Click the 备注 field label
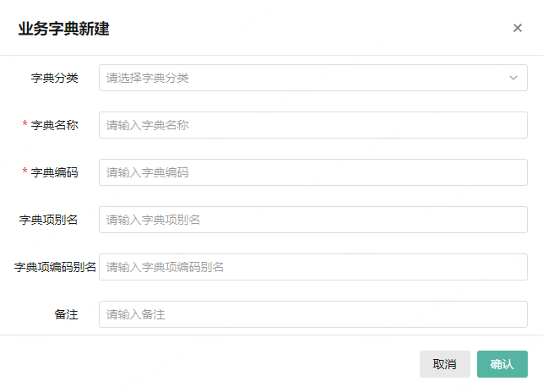The image size is (543, 392). click(67, 314)
